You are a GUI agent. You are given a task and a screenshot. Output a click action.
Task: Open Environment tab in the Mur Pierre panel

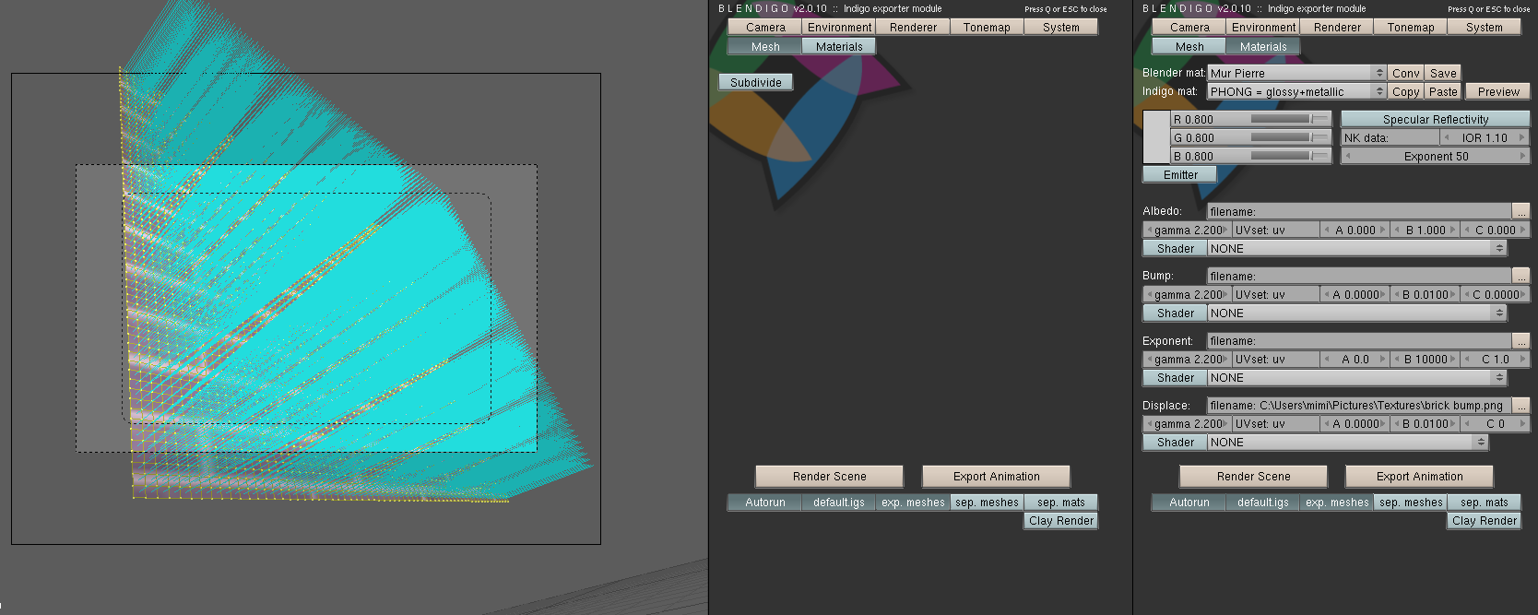pos(1263,27)
